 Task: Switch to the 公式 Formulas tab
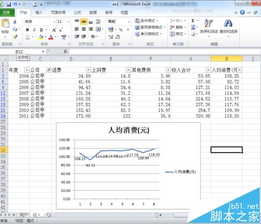click(x=77, y=13)
